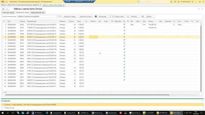Click 'Создать товар' button
205x115 pixels.
(118, 16)
